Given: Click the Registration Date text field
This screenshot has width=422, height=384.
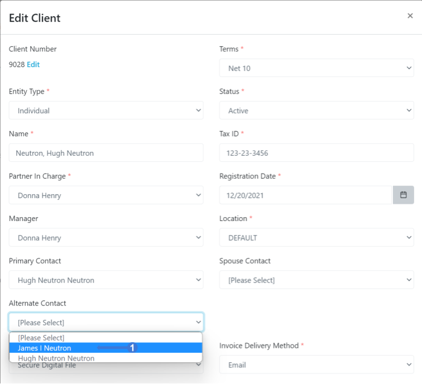Looking at the screenshot, I should (x=306, y=195).
